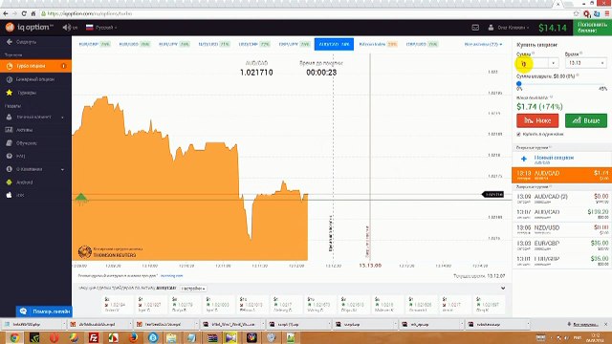Collapse the traders' deals panel chevron
Image resolution: width=612 pixels, height=344 pixels.
[503, 289]
